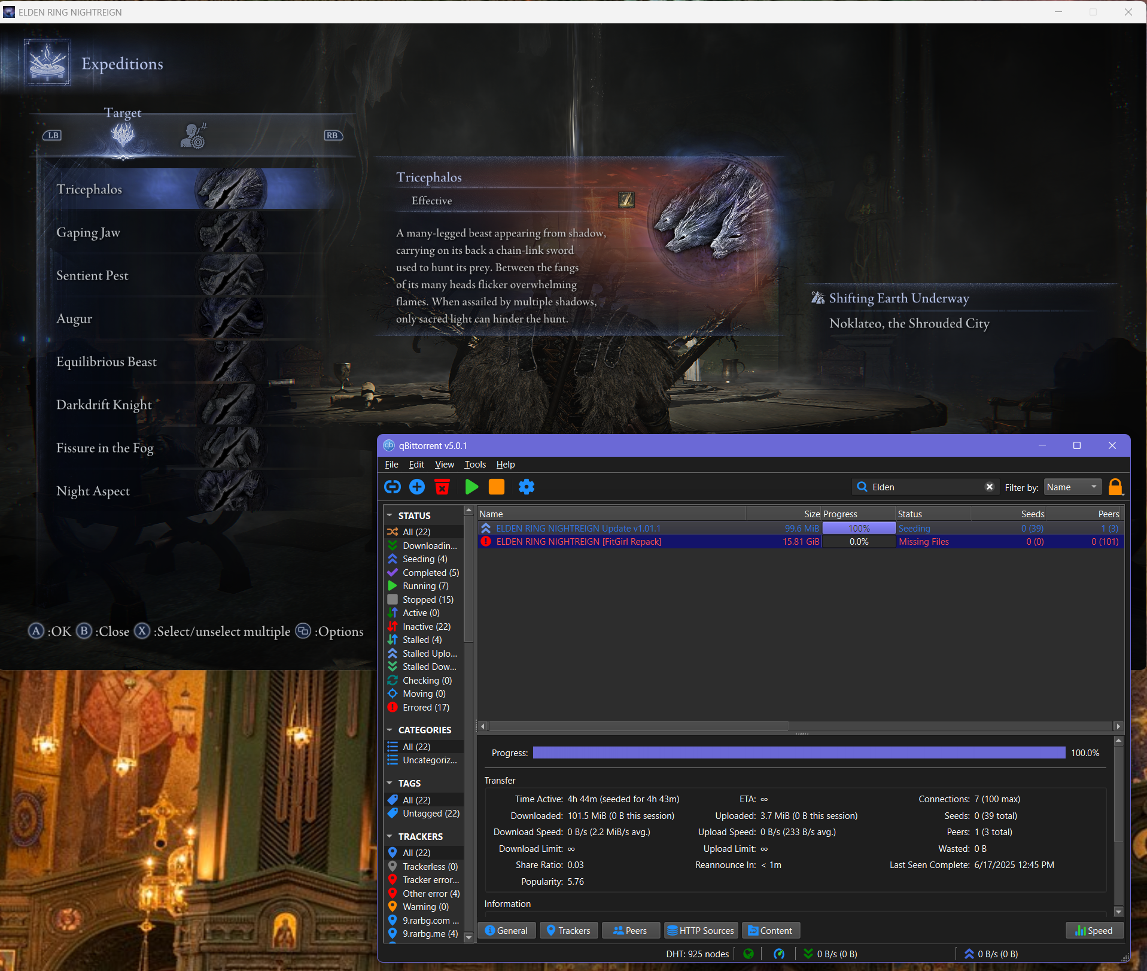Open the File menu in qBittorrent
The image size is (1147, 971).
[391, 465]
